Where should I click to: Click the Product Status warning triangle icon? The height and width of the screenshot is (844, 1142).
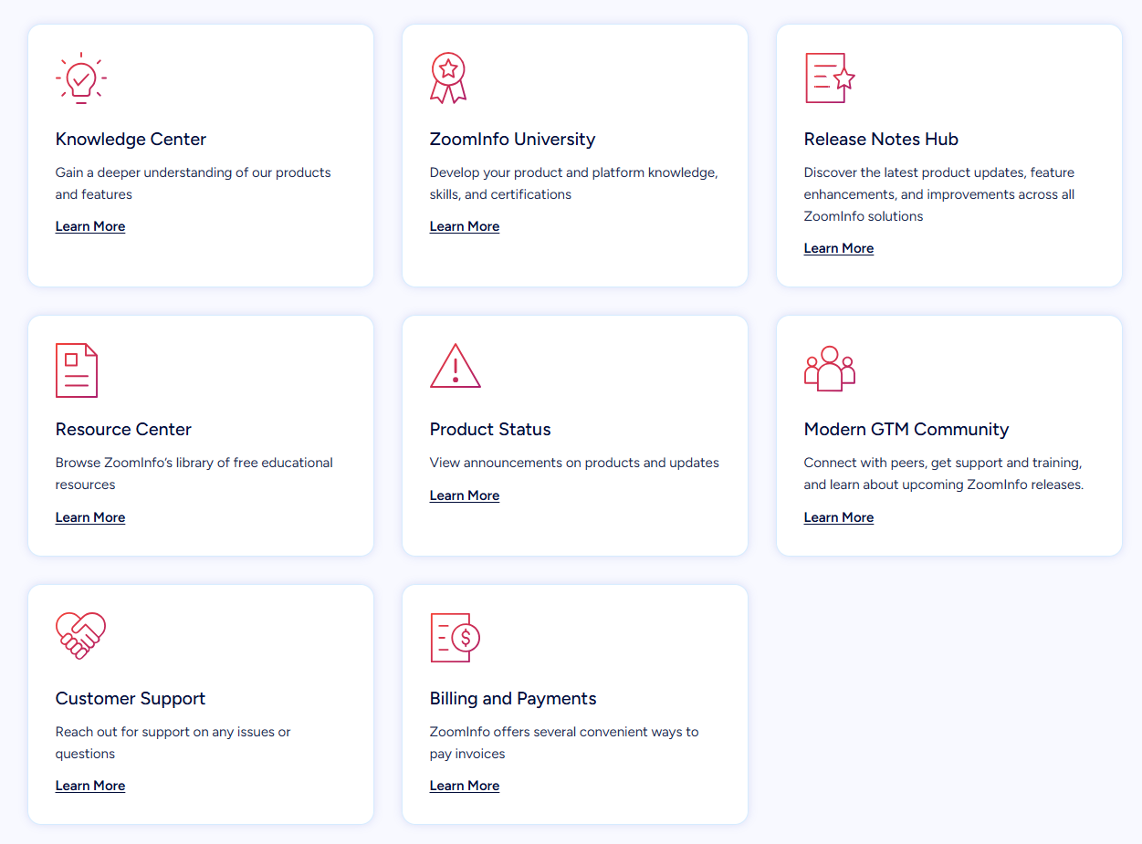456,366
